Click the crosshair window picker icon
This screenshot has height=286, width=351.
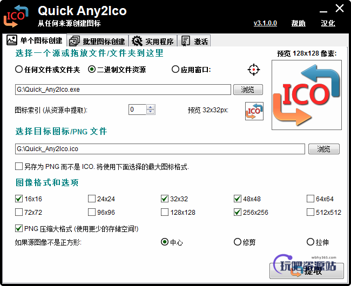254,70
